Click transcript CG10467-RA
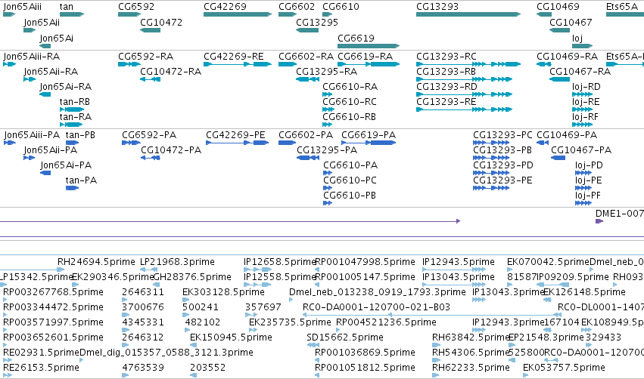This screenshot has width=644, height=379. pos(580,72)
